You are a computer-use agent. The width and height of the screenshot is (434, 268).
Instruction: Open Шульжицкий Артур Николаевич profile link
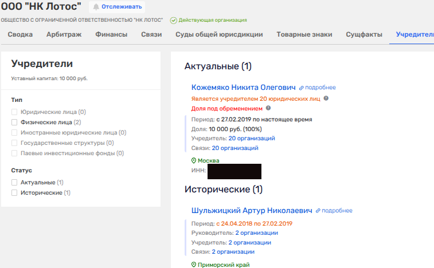click(252, 211)
